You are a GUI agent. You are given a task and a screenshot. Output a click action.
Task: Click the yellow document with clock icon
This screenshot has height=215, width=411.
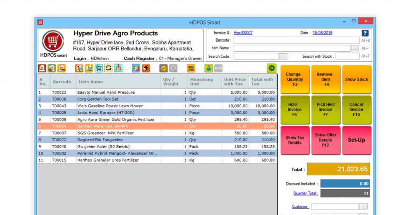[x=89, y=68]
